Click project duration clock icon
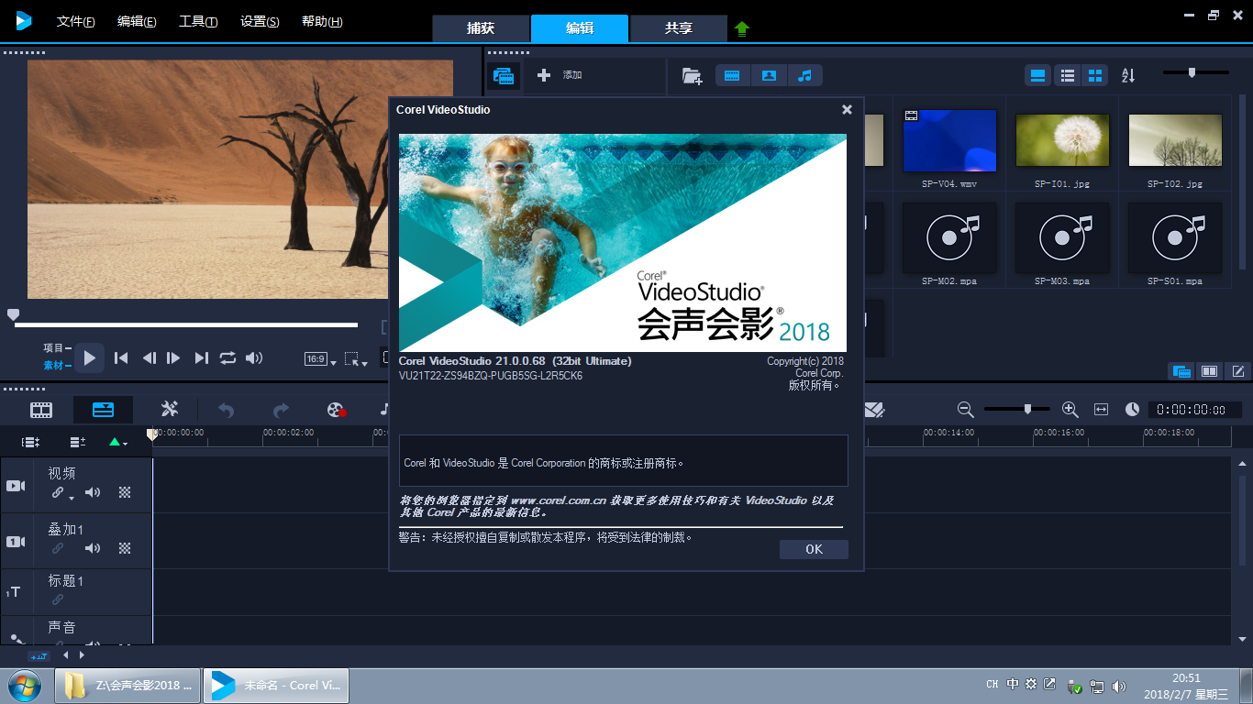The image size is (1253, 704). (x=1133, y=410)
